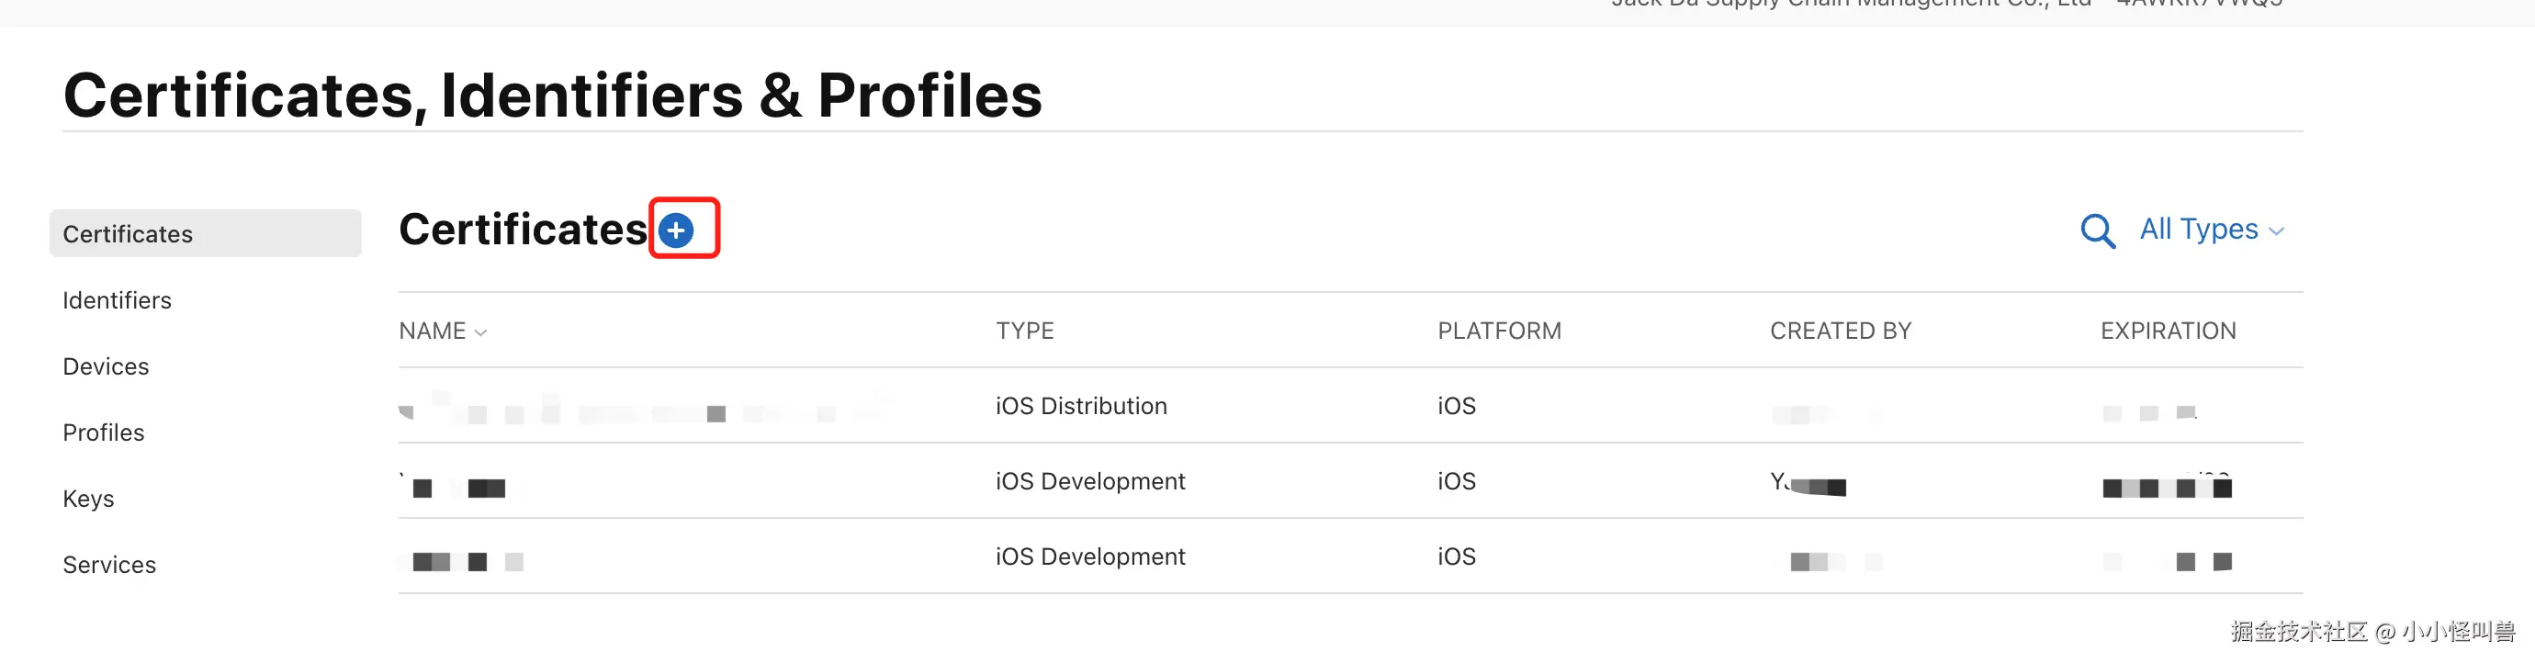Viewport: 2535px width, 663px height.
Task: Click the EXPIRATION column header
Action: (x=2168, y=331)
